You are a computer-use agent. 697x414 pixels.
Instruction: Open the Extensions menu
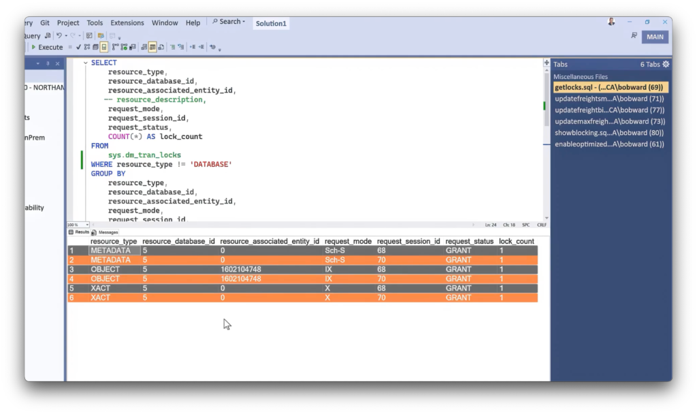click(127, 22)
